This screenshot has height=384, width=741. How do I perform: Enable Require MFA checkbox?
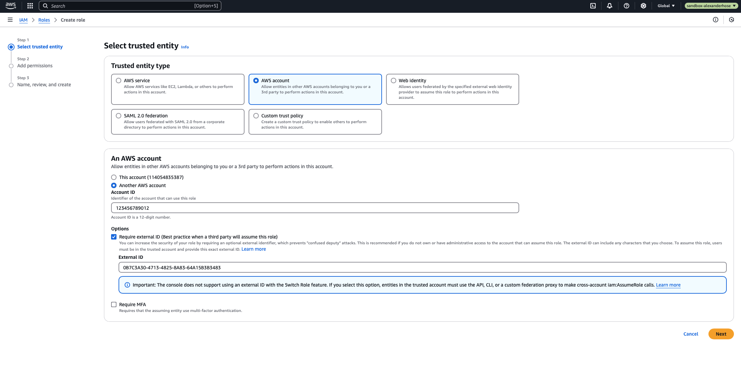(x=114, y=304)
